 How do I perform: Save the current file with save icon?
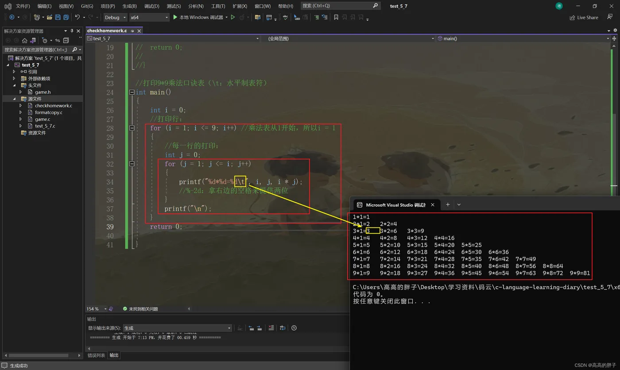(58, 17)
